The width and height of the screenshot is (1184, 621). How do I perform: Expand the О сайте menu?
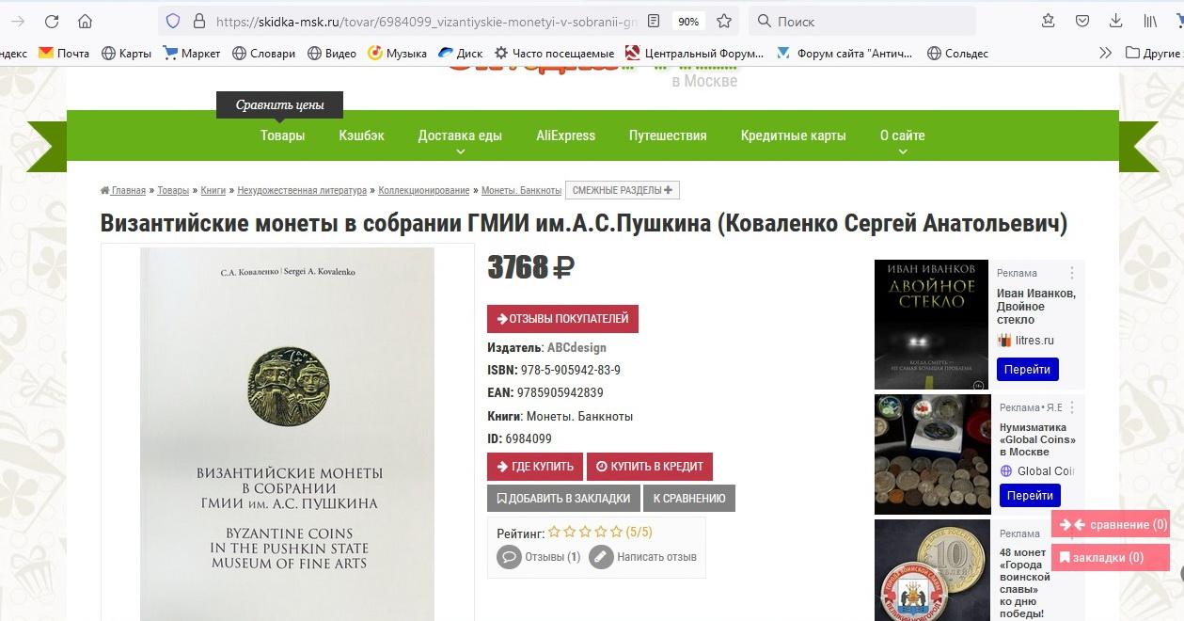click(903, 140)
